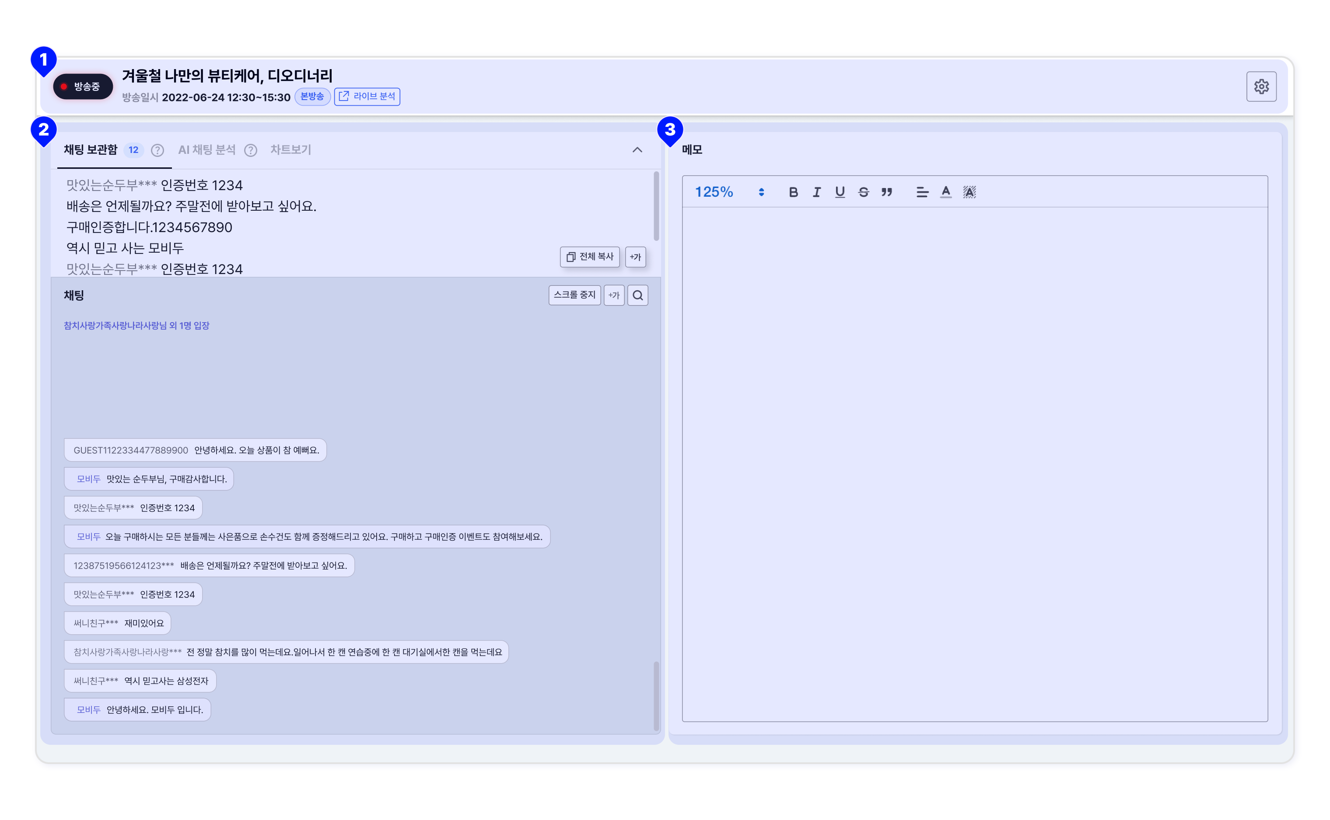
Task: Open the chat search magnifier
Action: (637, 295)
